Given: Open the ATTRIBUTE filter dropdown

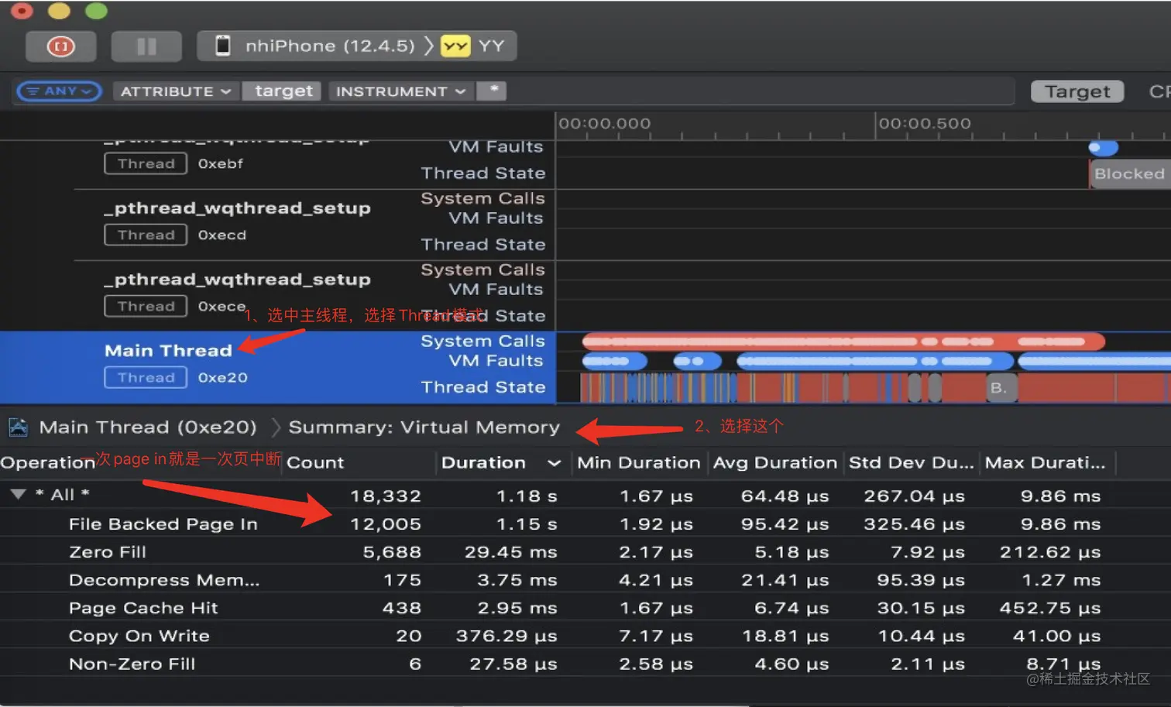Looking at the screenshot, I should (176, 91).
